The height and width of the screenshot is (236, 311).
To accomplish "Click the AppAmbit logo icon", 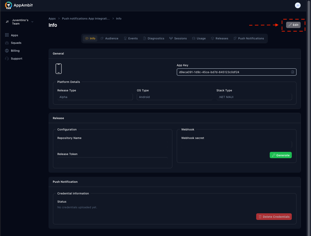I will [9, 5].
